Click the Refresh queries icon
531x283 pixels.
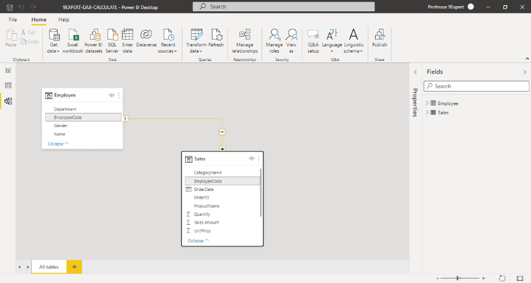pyautogui.click(x=216, y=35)
